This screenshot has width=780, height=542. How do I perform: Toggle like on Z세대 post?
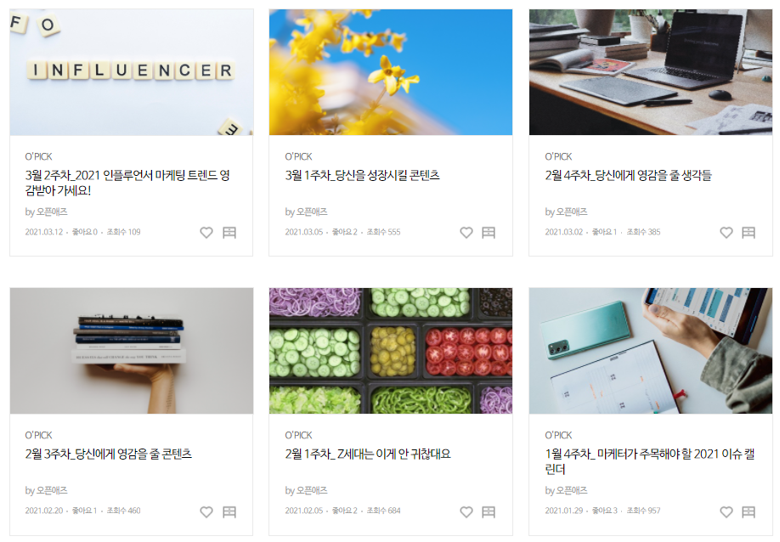coord(466,511)
